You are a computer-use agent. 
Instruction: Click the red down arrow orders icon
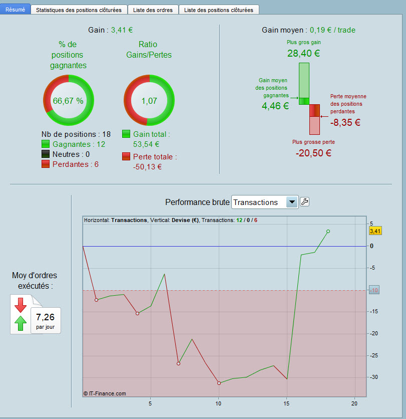21,305
